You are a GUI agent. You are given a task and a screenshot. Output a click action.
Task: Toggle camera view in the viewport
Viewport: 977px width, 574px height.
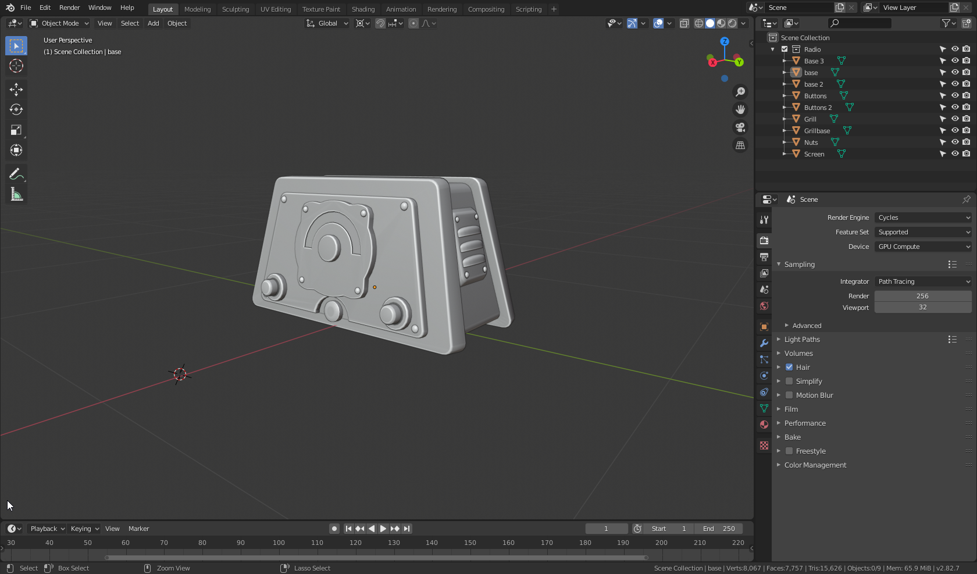[740, 127]
